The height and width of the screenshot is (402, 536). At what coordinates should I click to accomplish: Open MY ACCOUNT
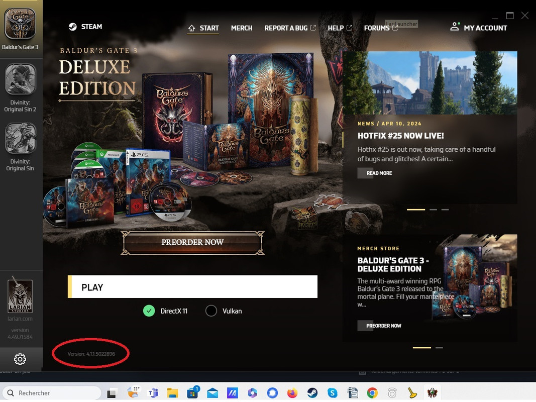[x=485, y=28]
